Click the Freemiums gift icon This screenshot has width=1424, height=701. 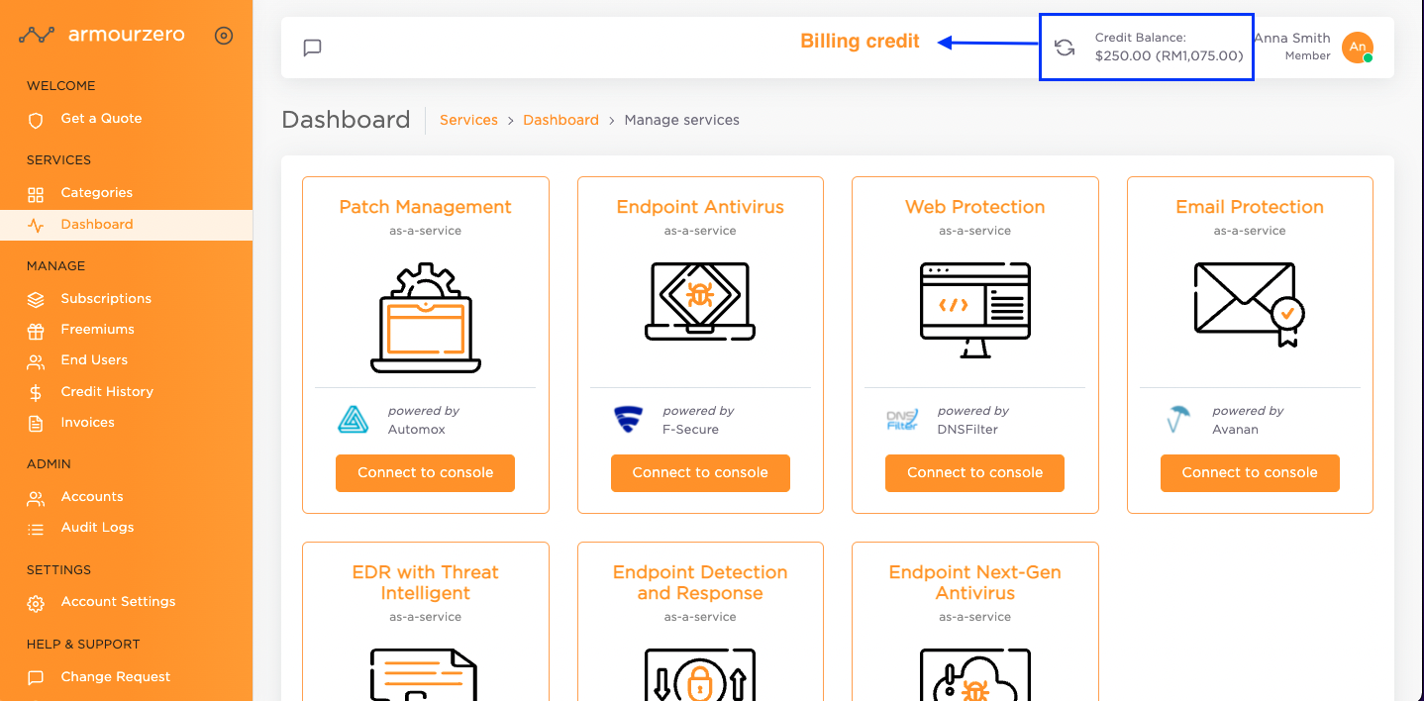click(x=36, y=331)
